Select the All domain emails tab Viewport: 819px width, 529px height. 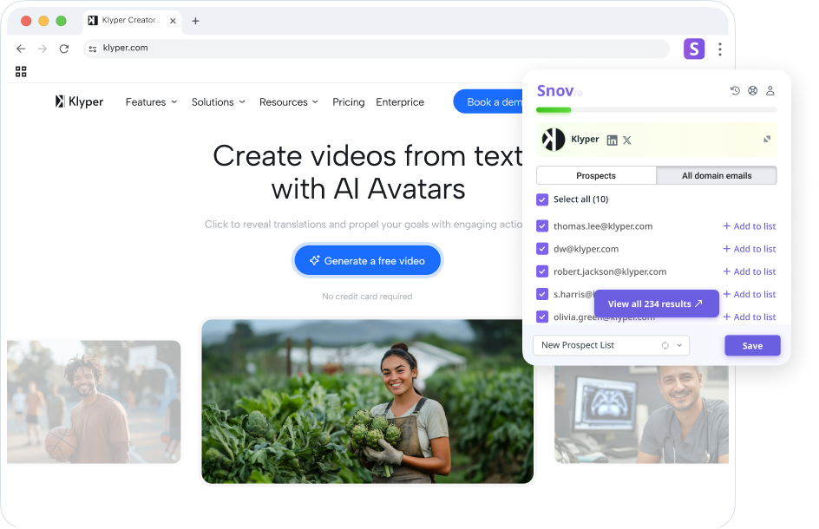pyautogui.click(x=717, y=175)
